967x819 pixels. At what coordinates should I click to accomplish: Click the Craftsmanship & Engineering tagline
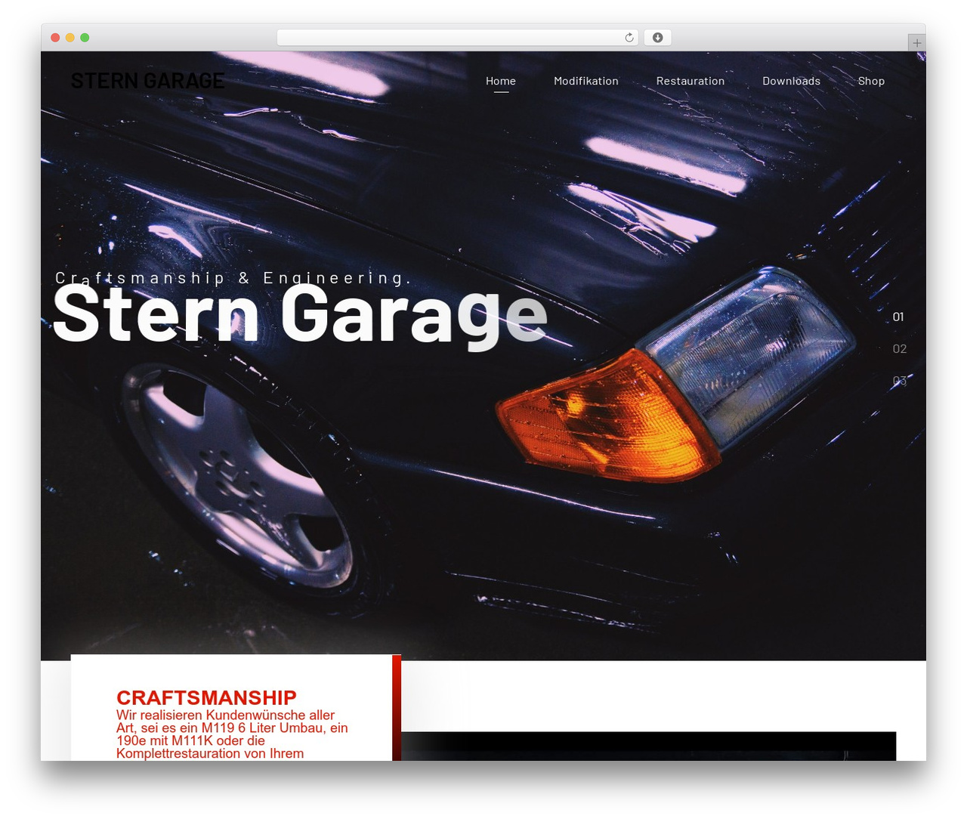click(233, 278)
